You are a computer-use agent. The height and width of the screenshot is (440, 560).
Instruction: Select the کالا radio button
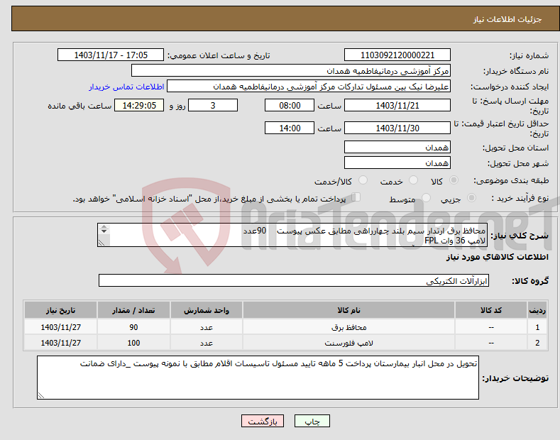click(454, 180)
